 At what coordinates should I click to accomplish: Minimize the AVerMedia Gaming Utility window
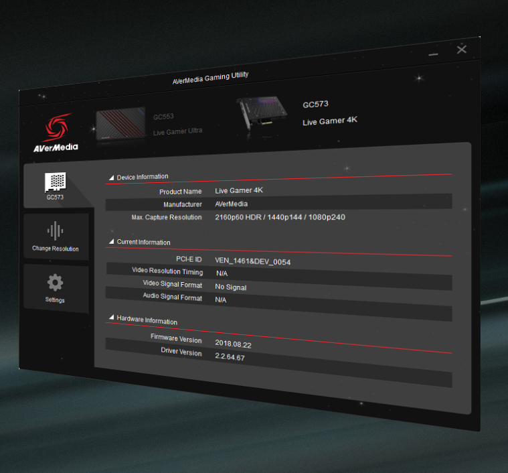tap(435, 53)
